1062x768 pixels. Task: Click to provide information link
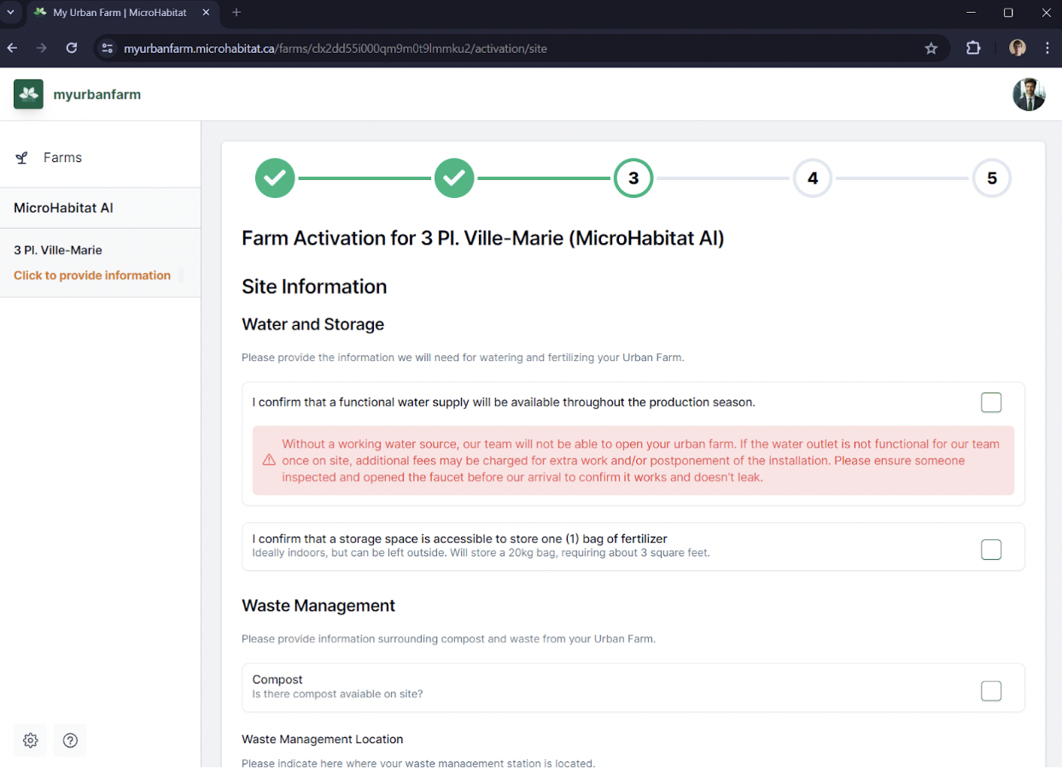92,276
